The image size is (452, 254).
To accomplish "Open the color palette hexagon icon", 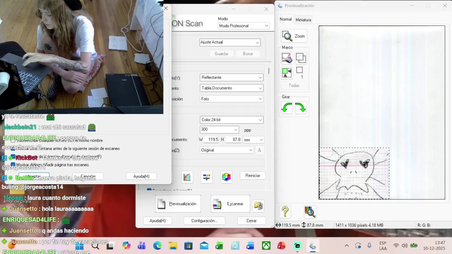I will [226, 177].
